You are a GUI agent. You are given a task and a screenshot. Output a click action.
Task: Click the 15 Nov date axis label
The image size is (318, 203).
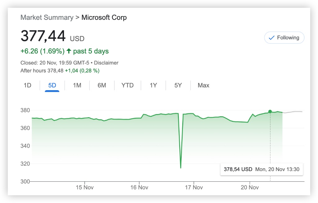click(x=84, y=187)
